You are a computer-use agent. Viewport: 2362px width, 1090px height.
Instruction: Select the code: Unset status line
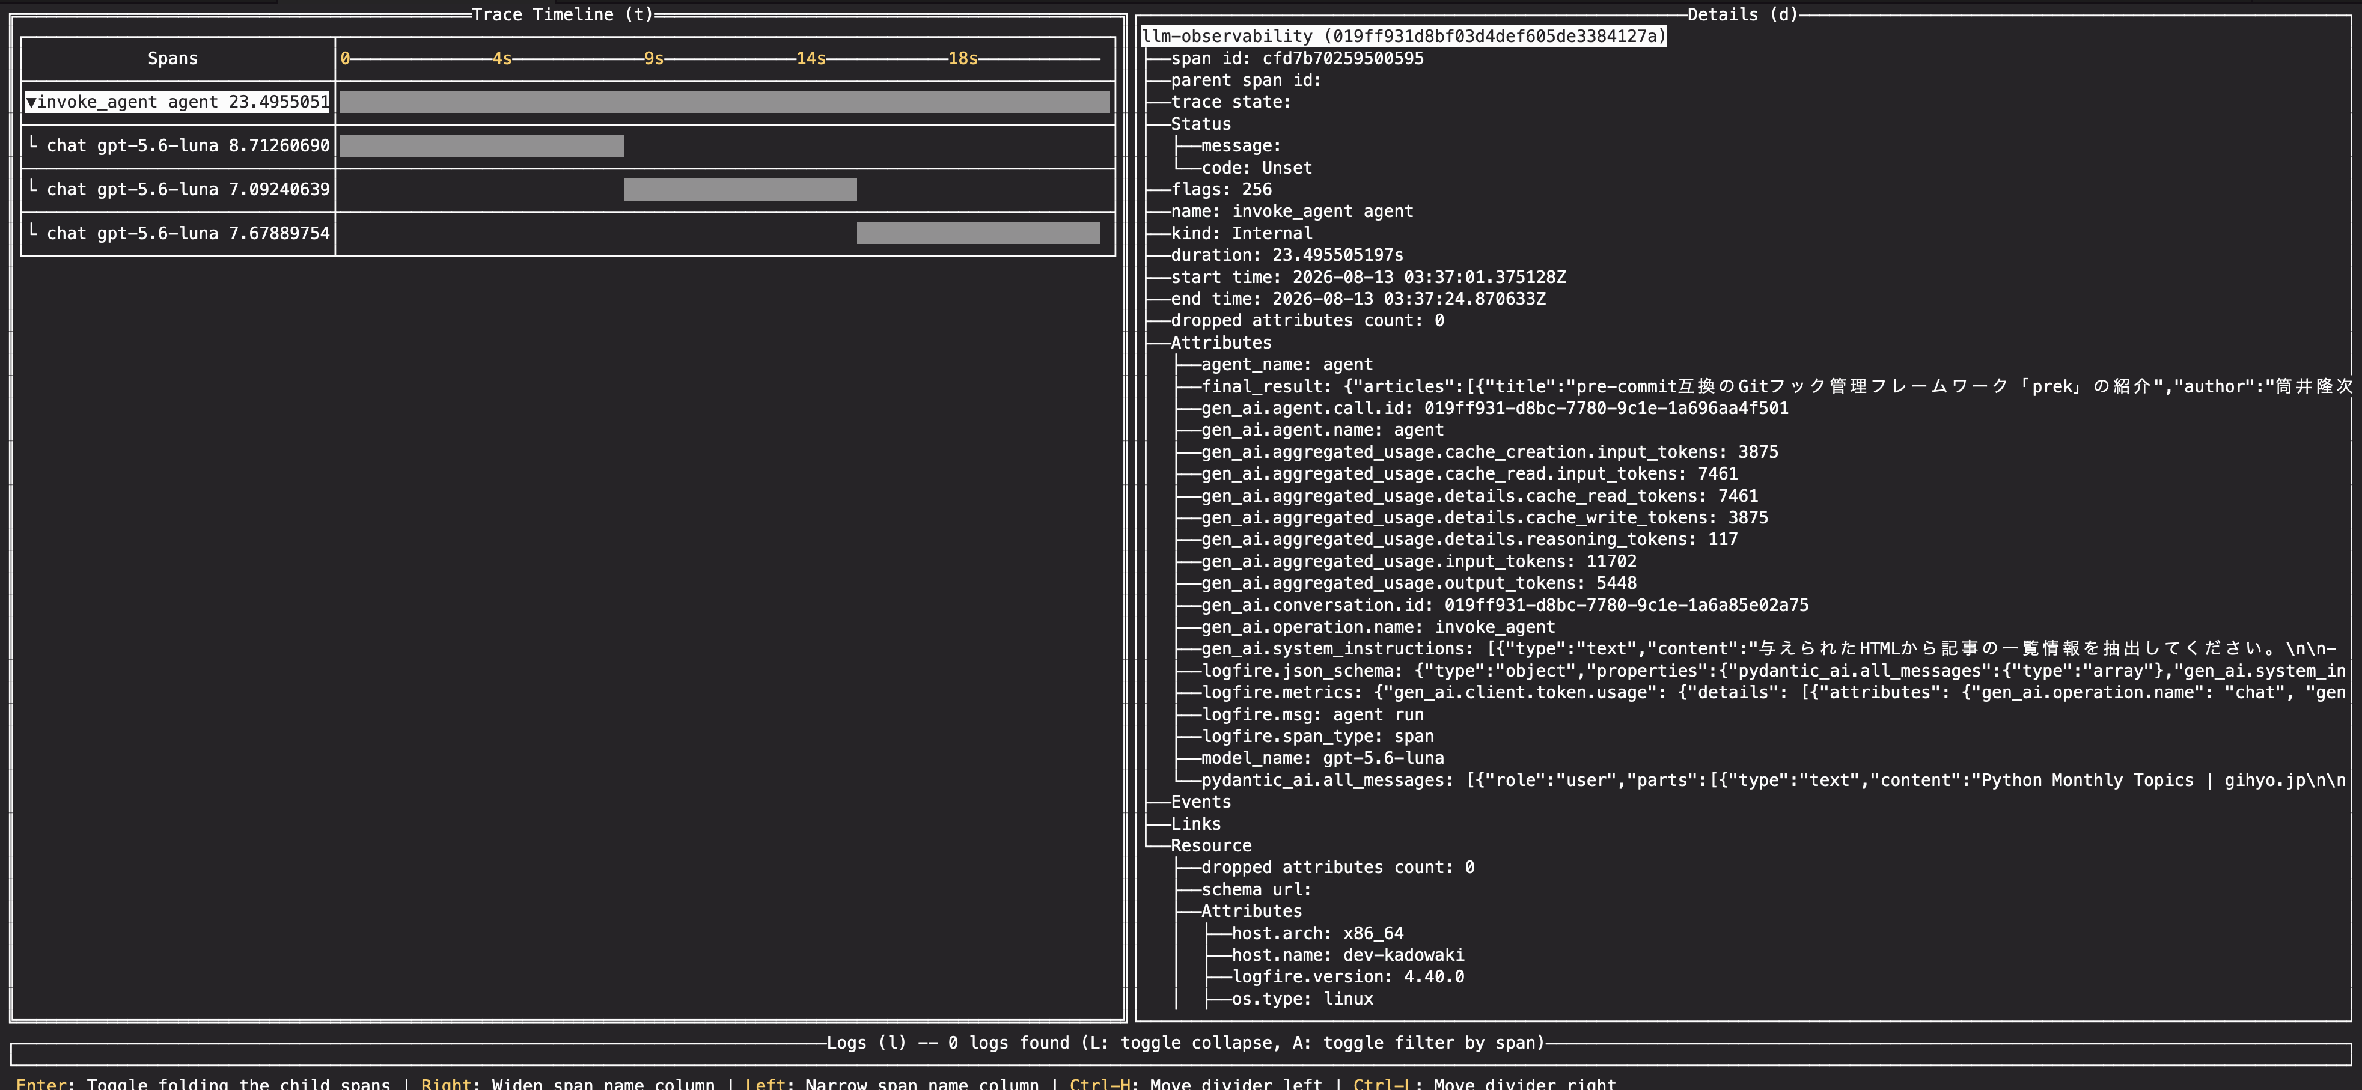point(1256,168)
